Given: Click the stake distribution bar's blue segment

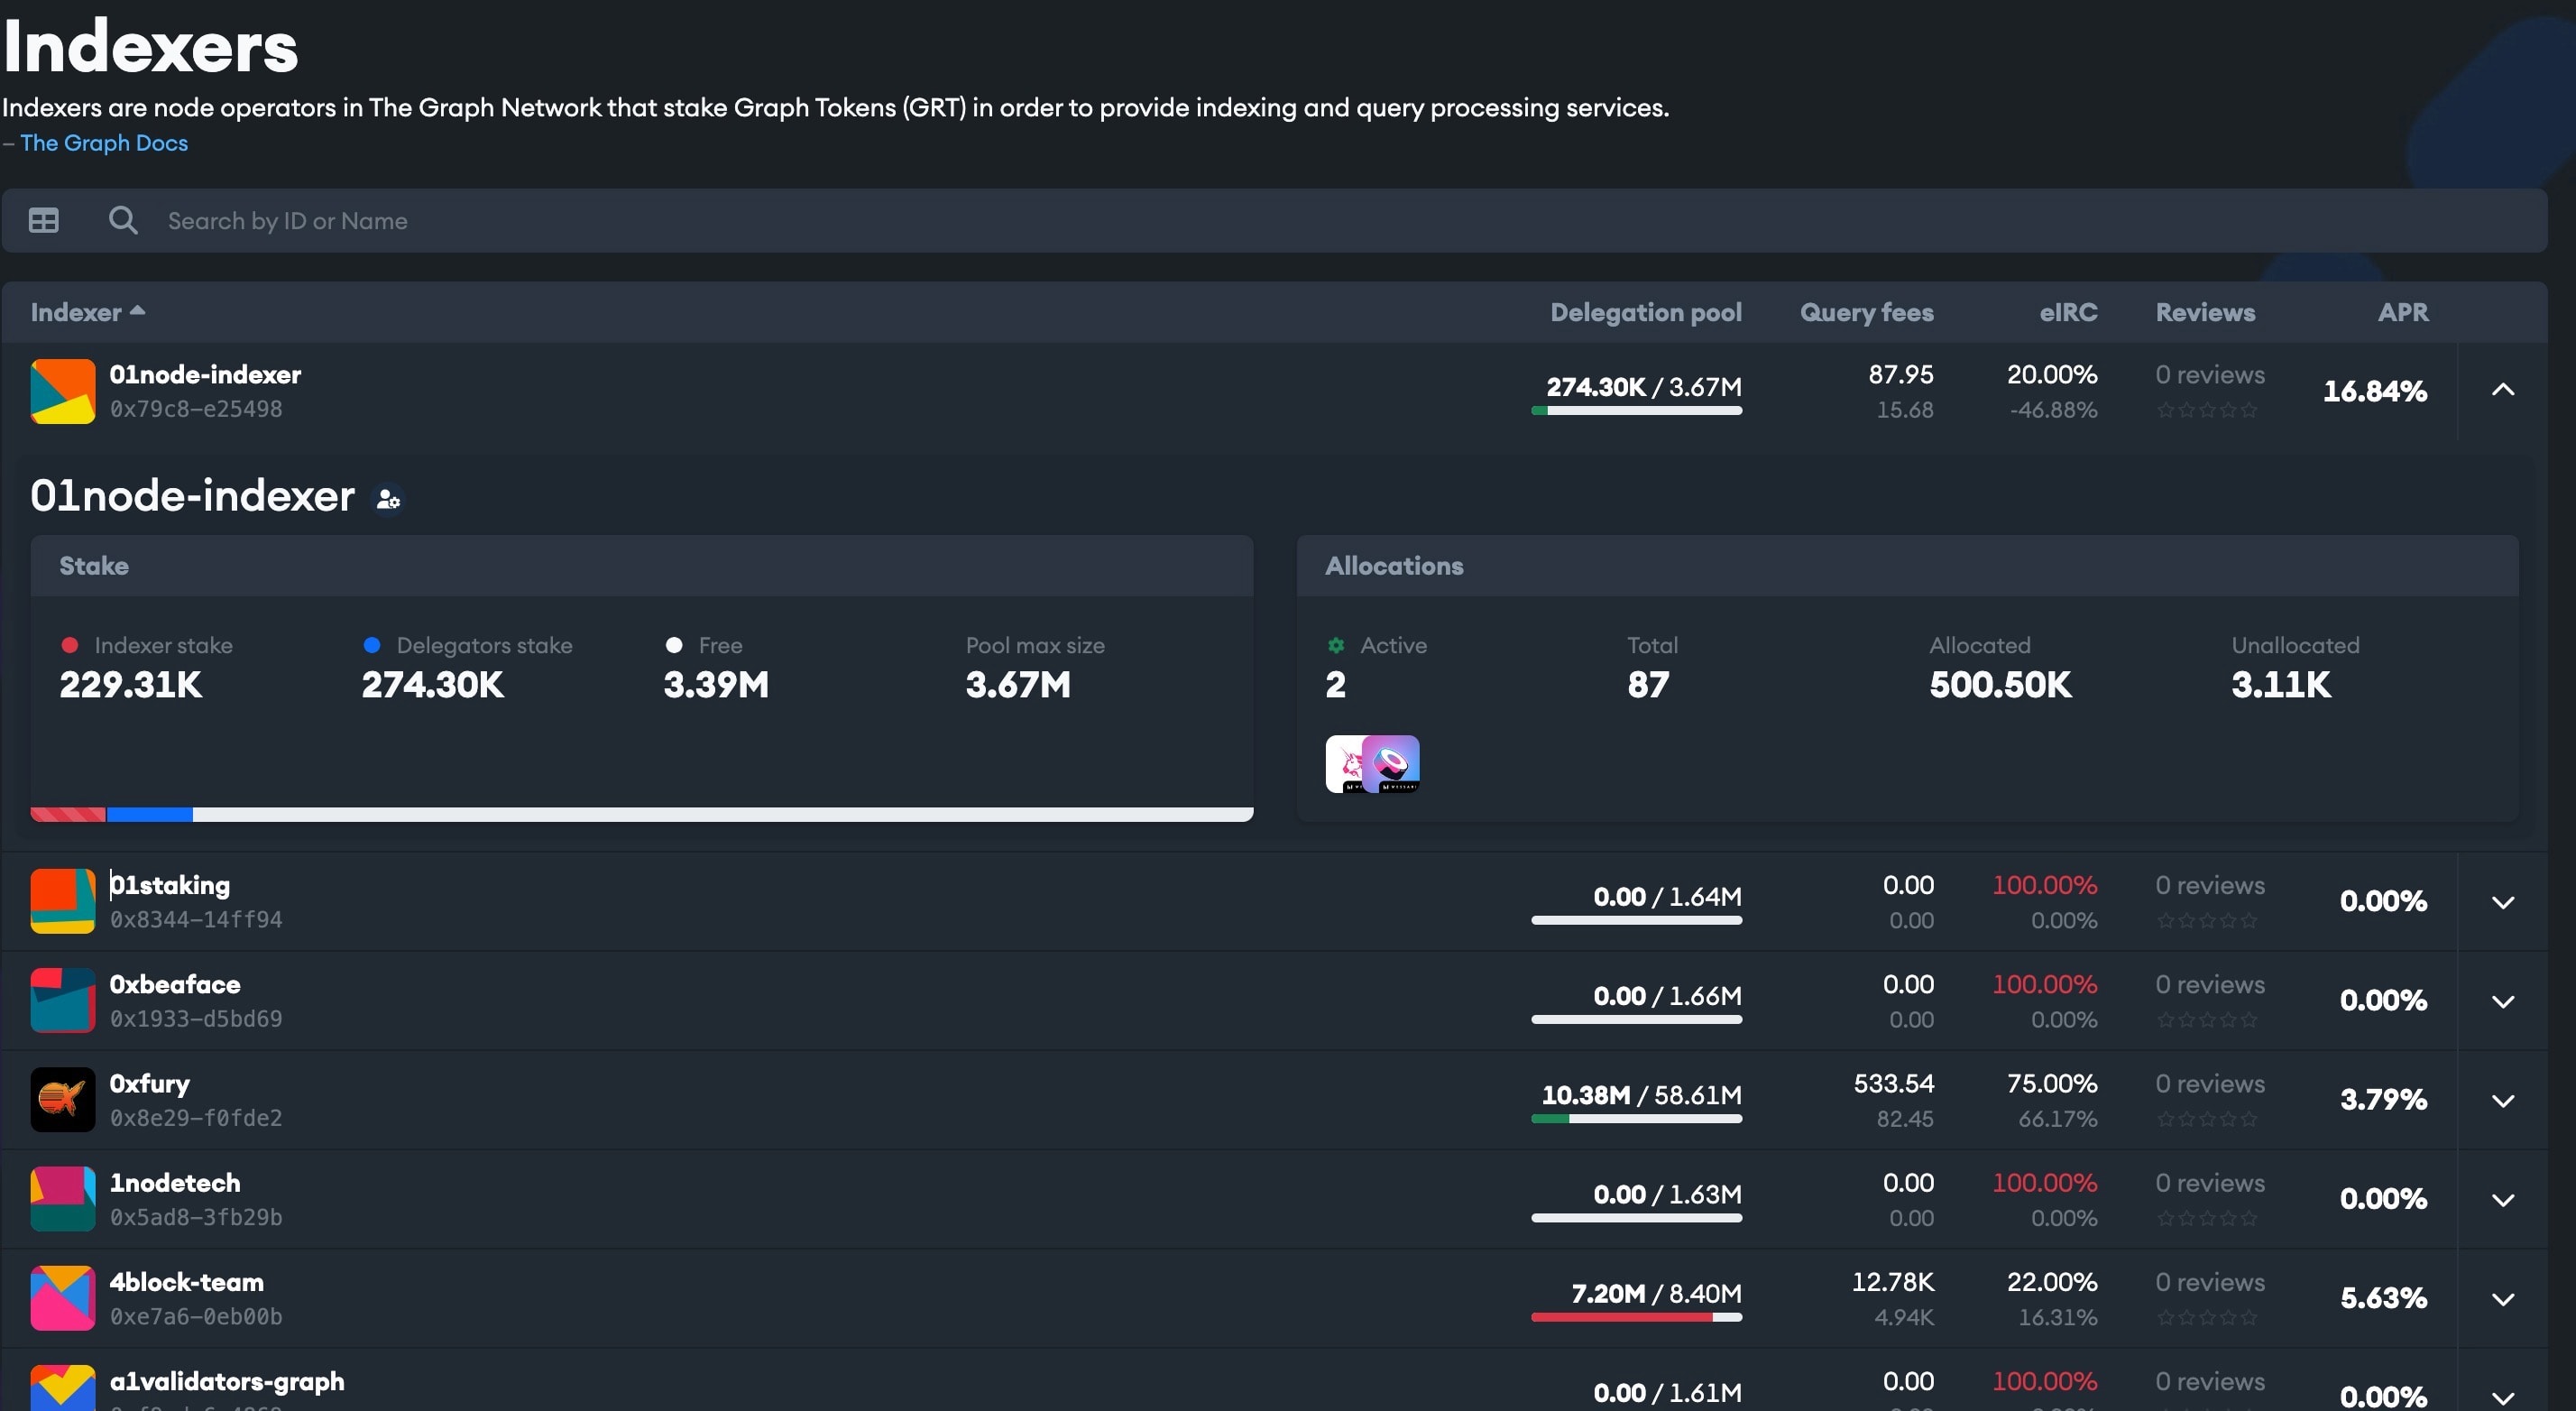Looking at the screenshot, I should coord(149,814).
